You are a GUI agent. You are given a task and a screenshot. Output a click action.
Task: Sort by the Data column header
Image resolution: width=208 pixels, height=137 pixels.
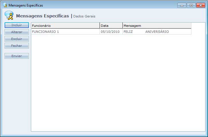coord(111,26)
